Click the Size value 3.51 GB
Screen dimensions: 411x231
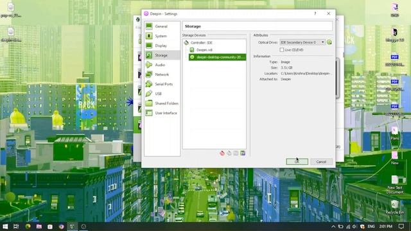pos(286,67)
